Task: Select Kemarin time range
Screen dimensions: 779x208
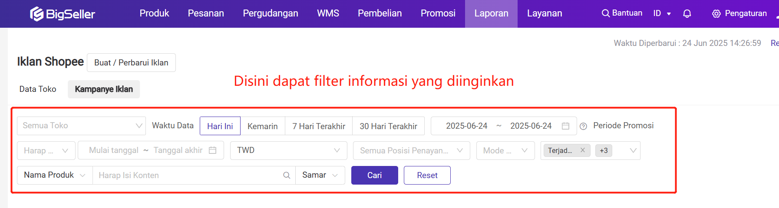Action: (x=263, y=126)
